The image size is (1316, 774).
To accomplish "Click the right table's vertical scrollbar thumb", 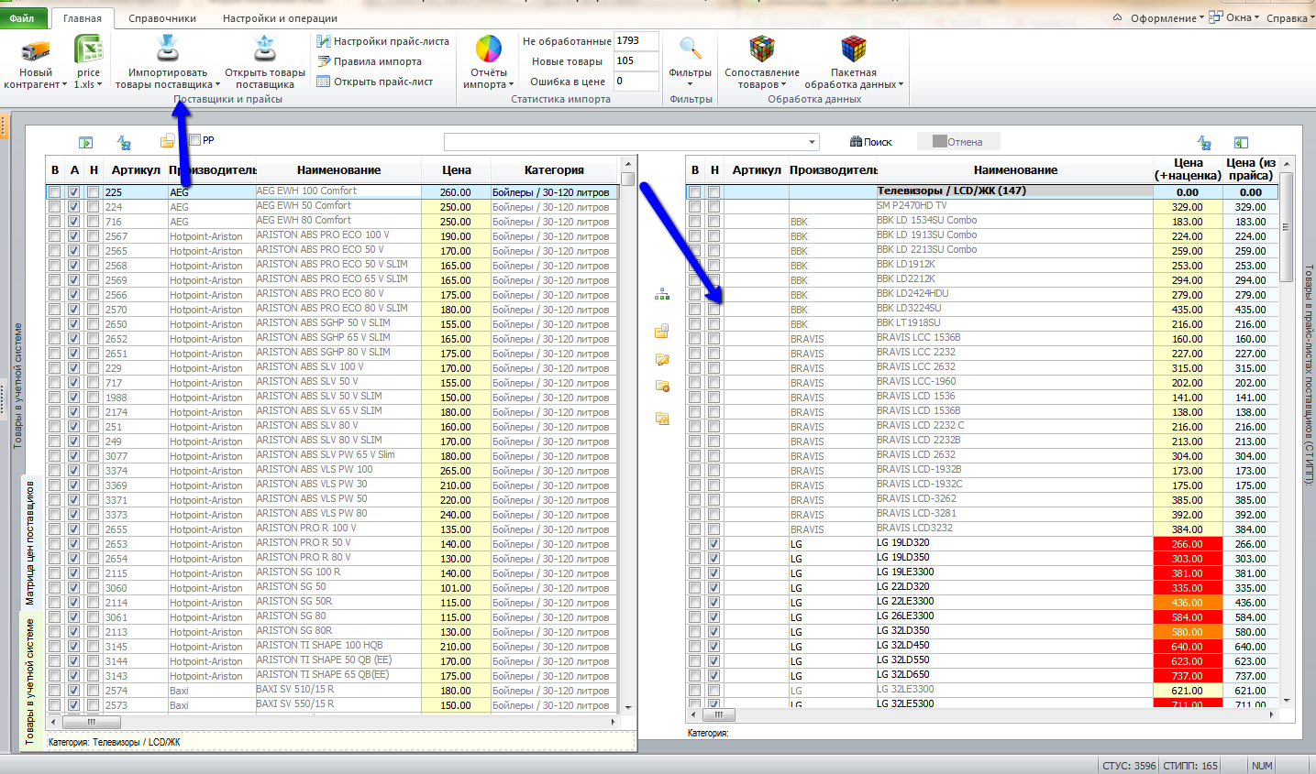I will click(x=1286, y=227).
